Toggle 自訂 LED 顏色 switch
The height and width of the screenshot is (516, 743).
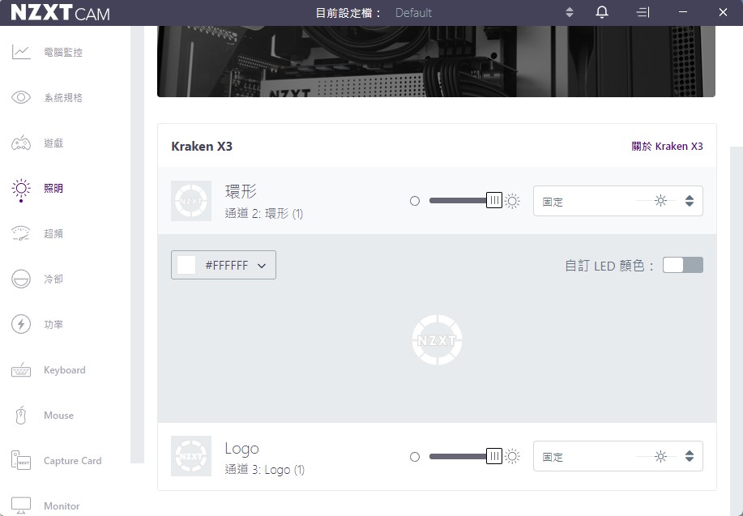[683, 265]
